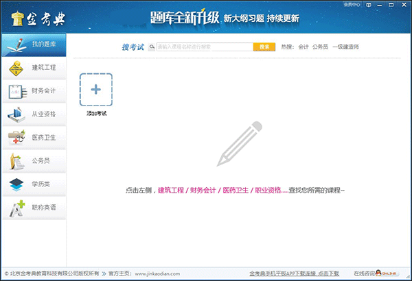Click the title bar menu icon next to 会员中心

[x=369, y=5]
